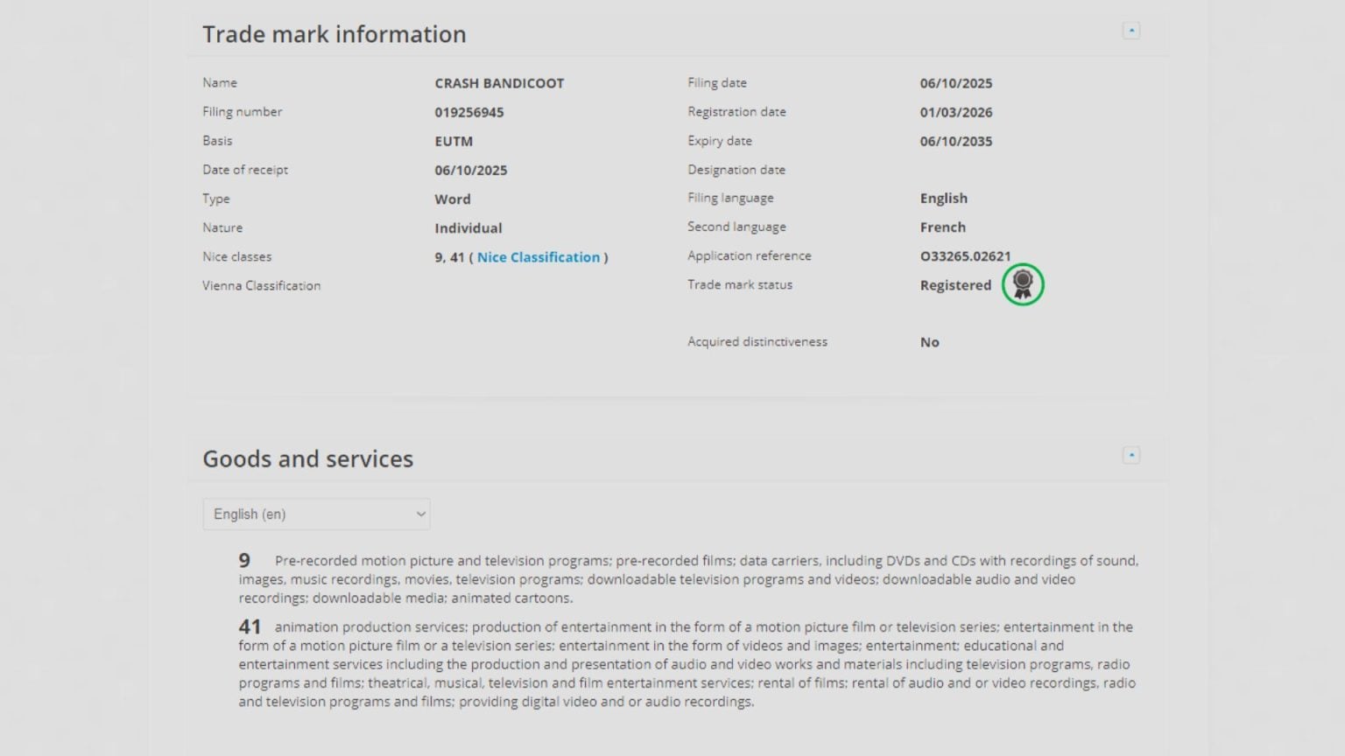The height and width of the screenshot is (756, 1345).
Task: Click the Vienna Classification label
Action: click(x=262, y=285)
